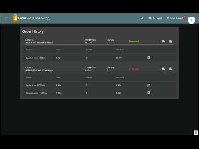Click the Order ID of the Delivered order
199x149 pixels.
[x=39, y=43]
